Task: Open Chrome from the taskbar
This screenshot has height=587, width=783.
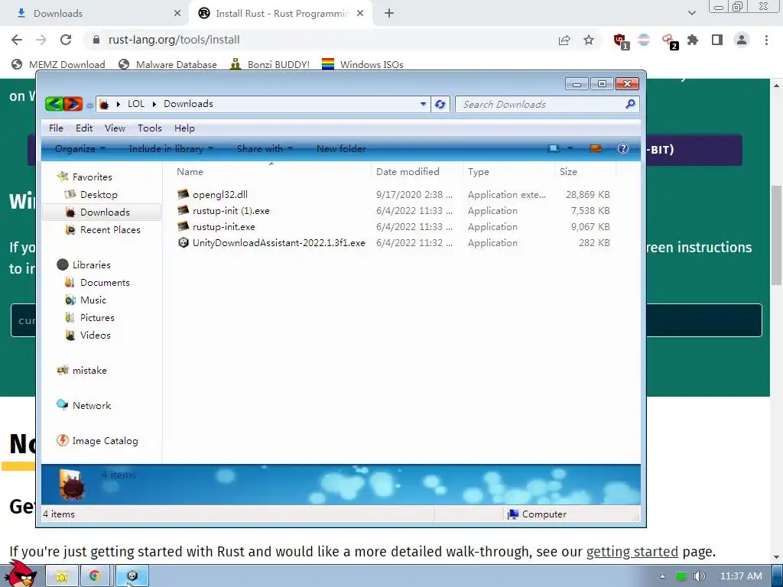Action: pos(95,576)
